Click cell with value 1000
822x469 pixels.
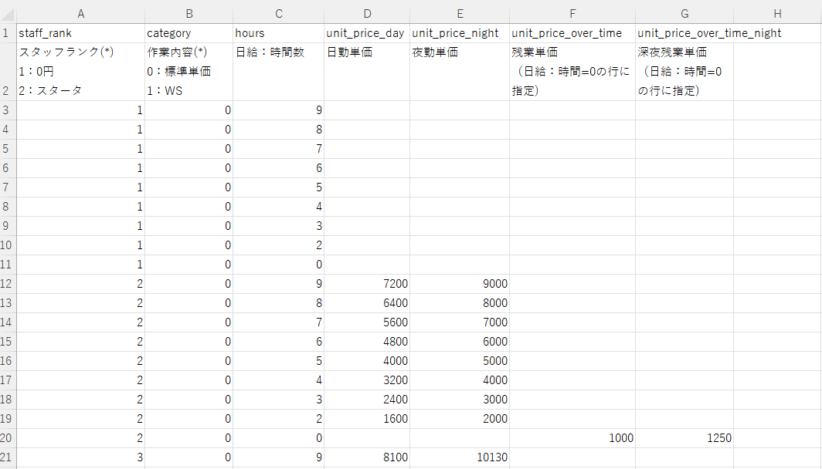point(572,437)
